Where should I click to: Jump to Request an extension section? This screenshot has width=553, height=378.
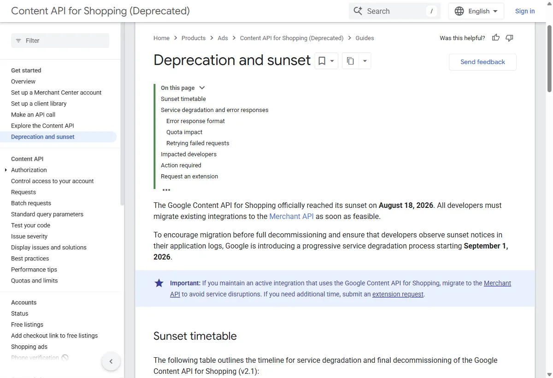(189, 176)
